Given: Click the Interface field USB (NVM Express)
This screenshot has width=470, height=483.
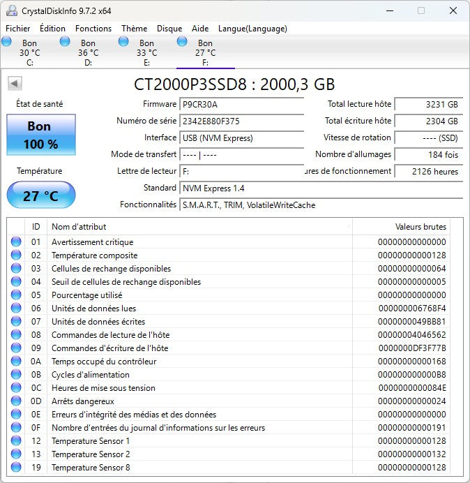Looking at the screenshot, I should tap(241, 138).
